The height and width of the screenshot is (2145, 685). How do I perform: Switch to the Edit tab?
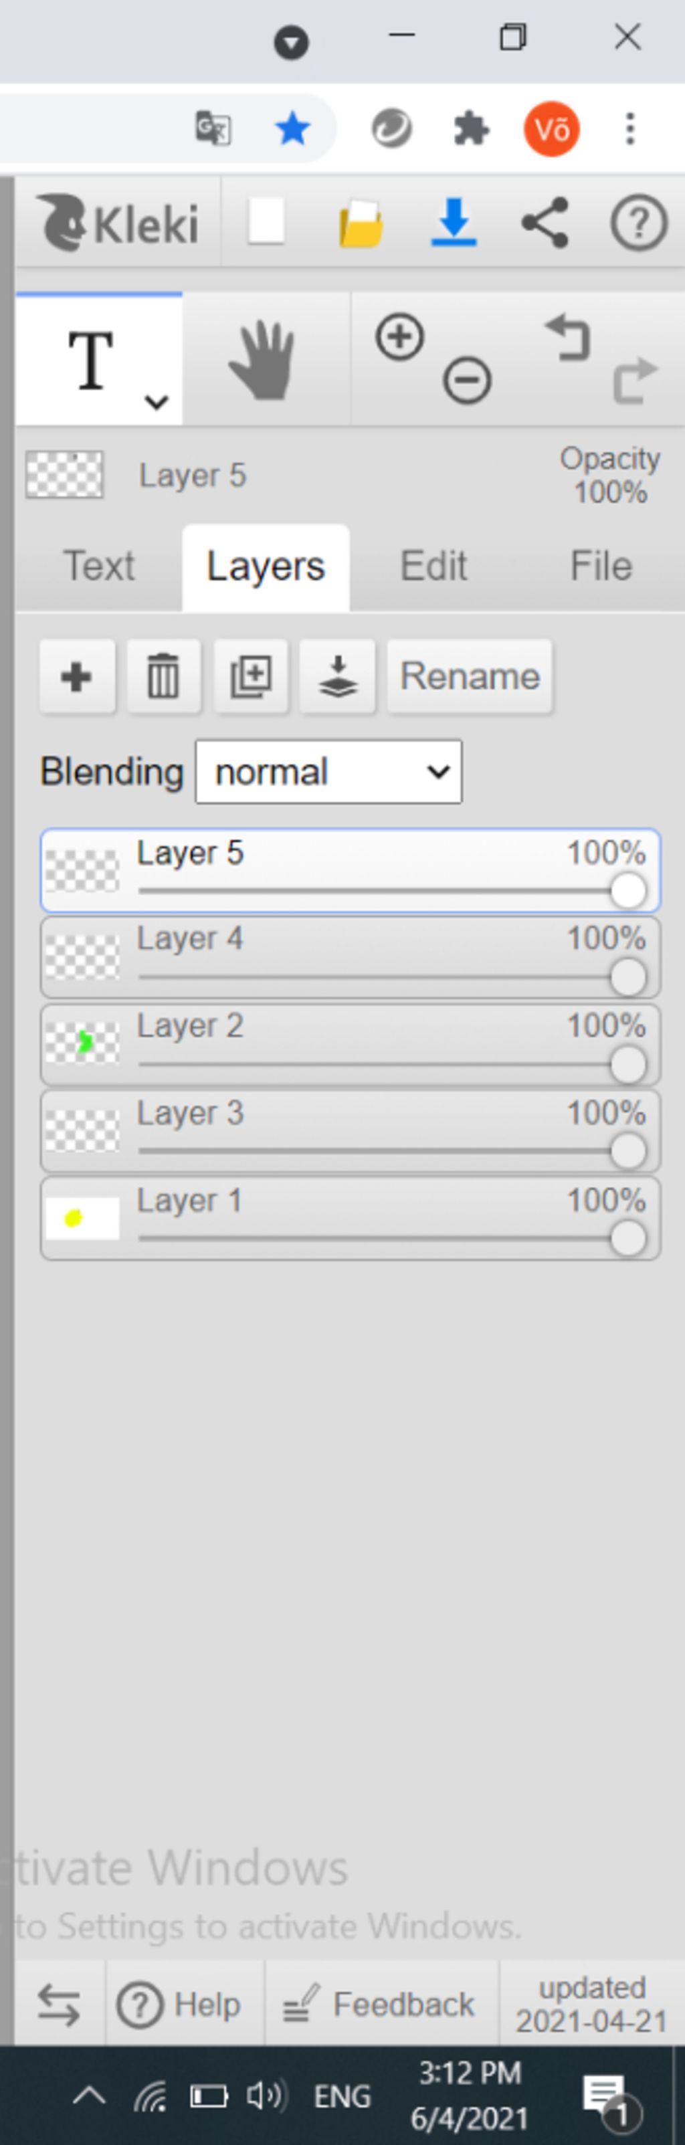tap(433, 567)
